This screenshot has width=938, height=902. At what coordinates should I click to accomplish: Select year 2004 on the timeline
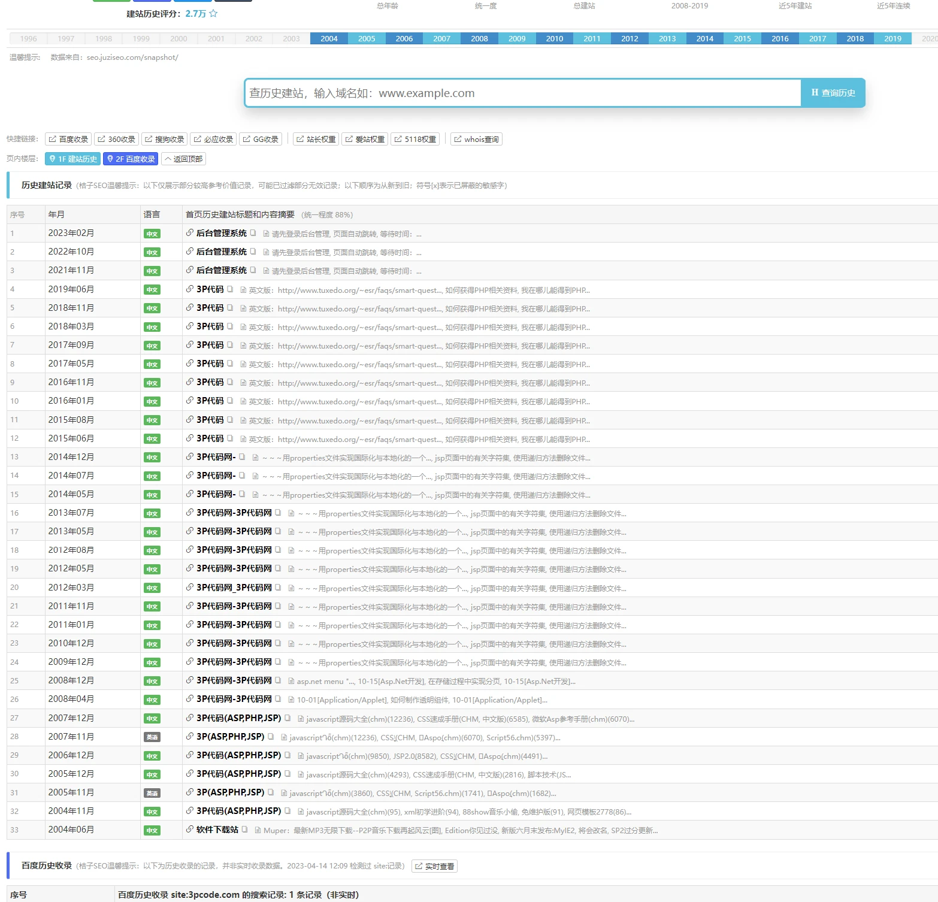click(329, 38)
